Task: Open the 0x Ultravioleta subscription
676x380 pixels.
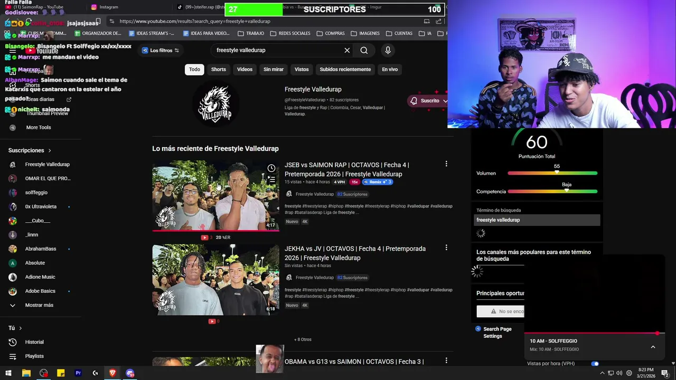Action: tap(40, 206)
